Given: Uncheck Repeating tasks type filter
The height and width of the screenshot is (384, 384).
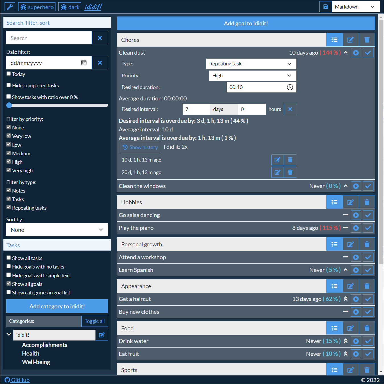Looking at the screenshot, I should coord(9,207).
